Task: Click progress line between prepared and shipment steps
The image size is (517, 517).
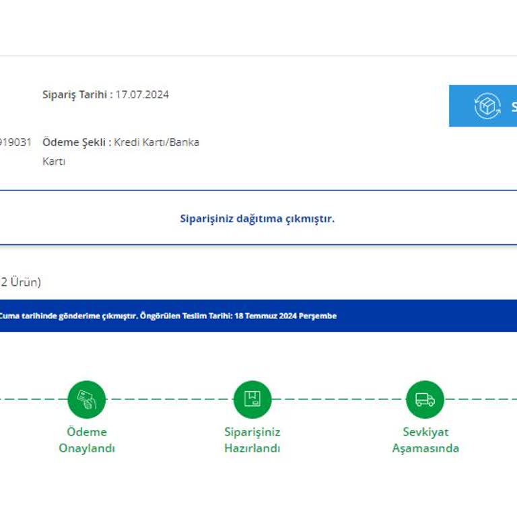Action: (x=339, y=399)
